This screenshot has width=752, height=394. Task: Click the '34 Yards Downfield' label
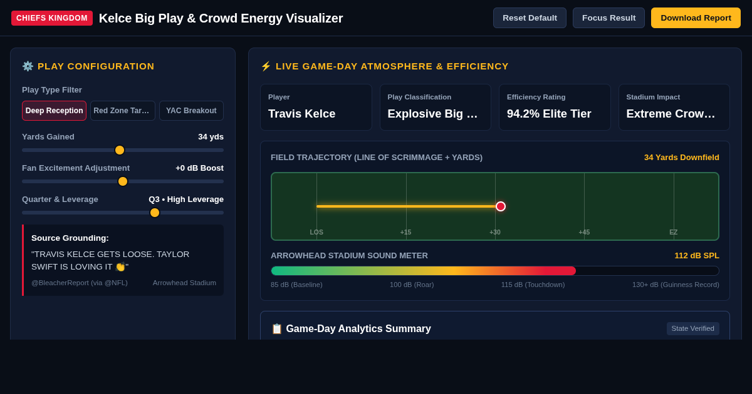pyautogui.click(x=682, y=158)
